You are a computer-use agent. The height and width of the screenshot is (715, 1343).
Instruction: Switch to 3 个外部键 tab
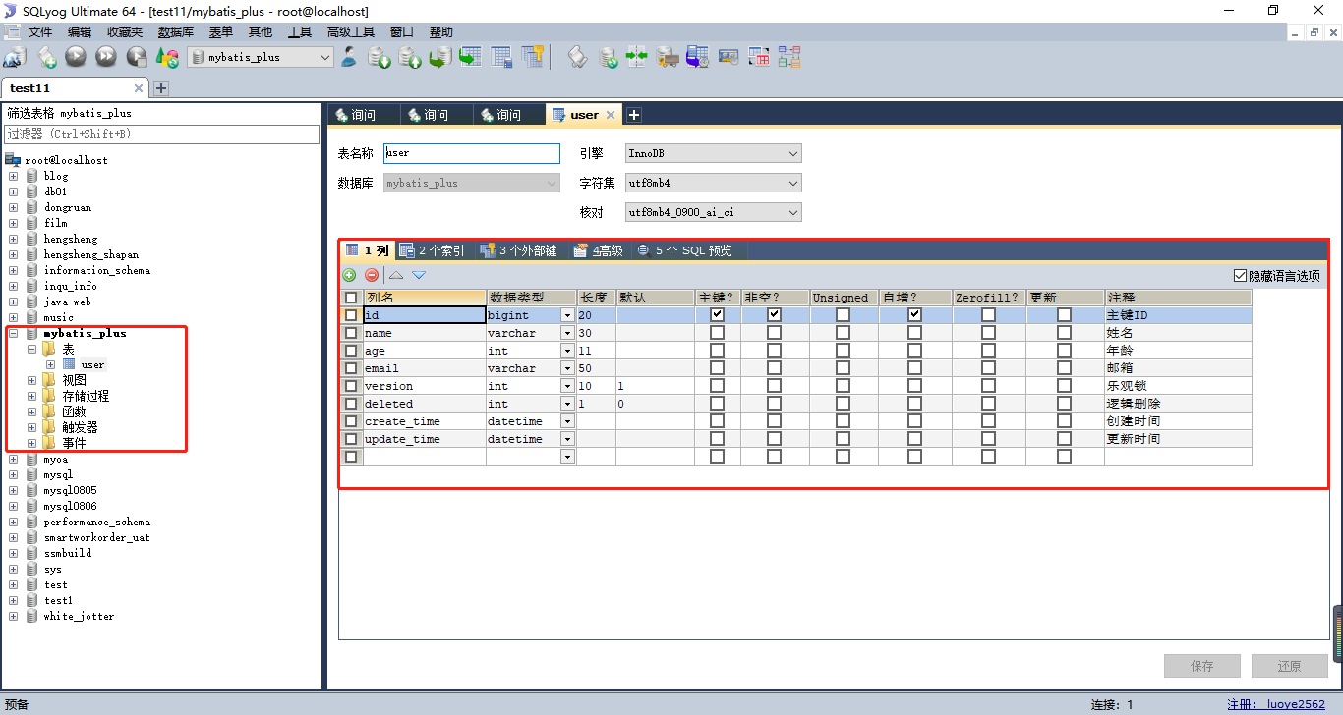click(x=520, y=250)
